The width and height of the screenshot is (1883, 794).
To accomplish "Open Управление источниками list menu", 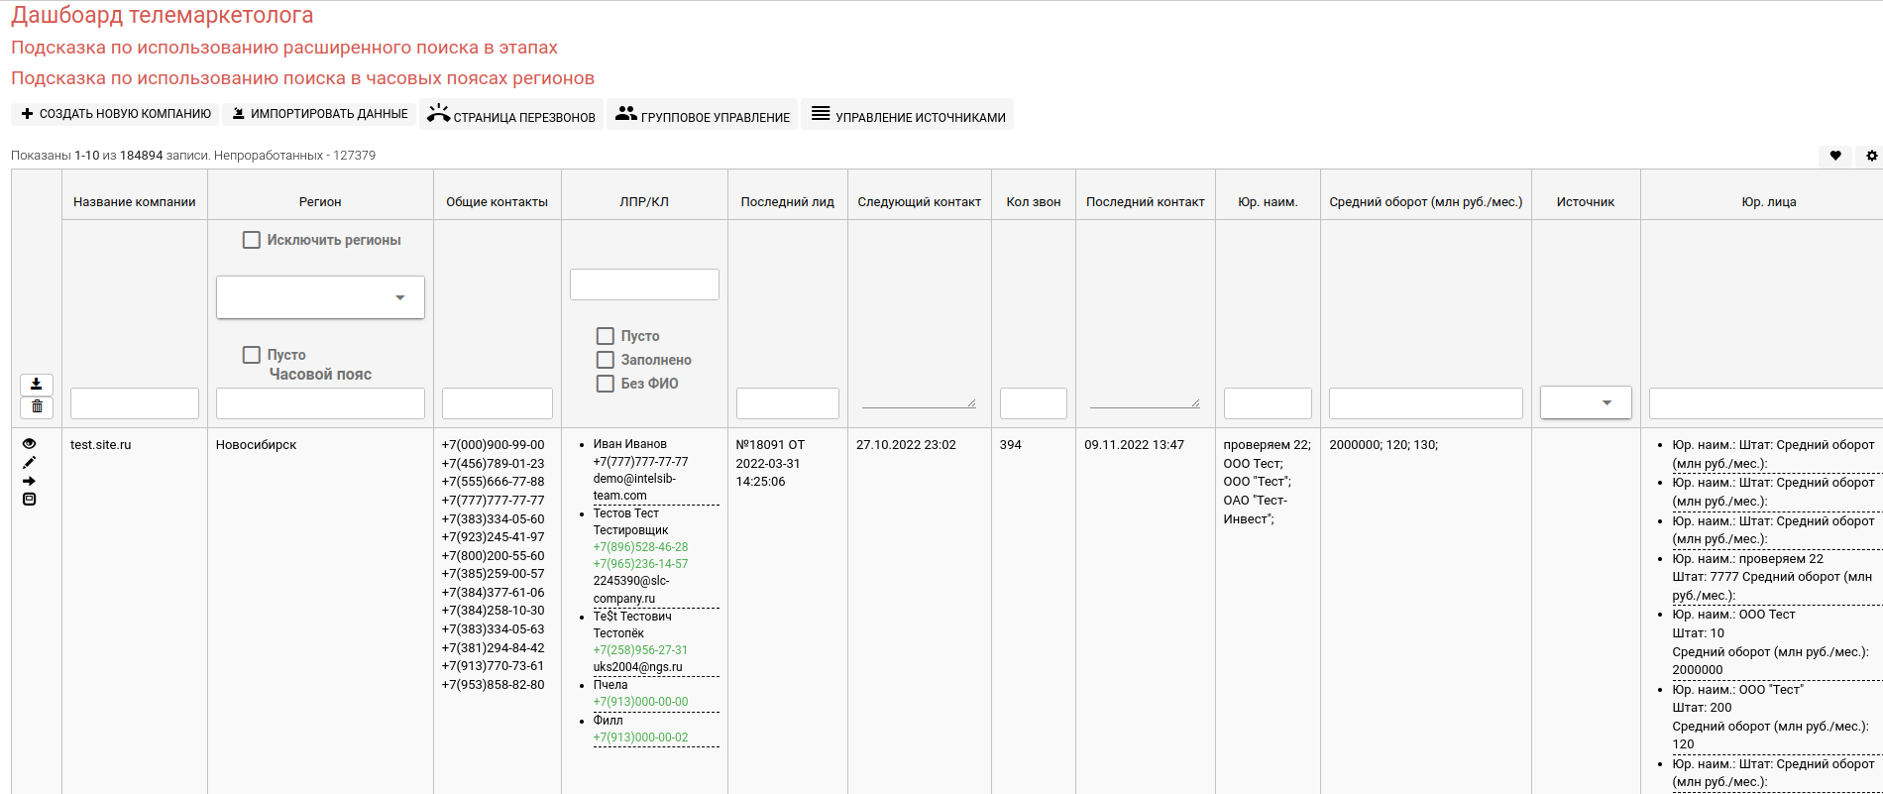I will [x=907, y=115].
